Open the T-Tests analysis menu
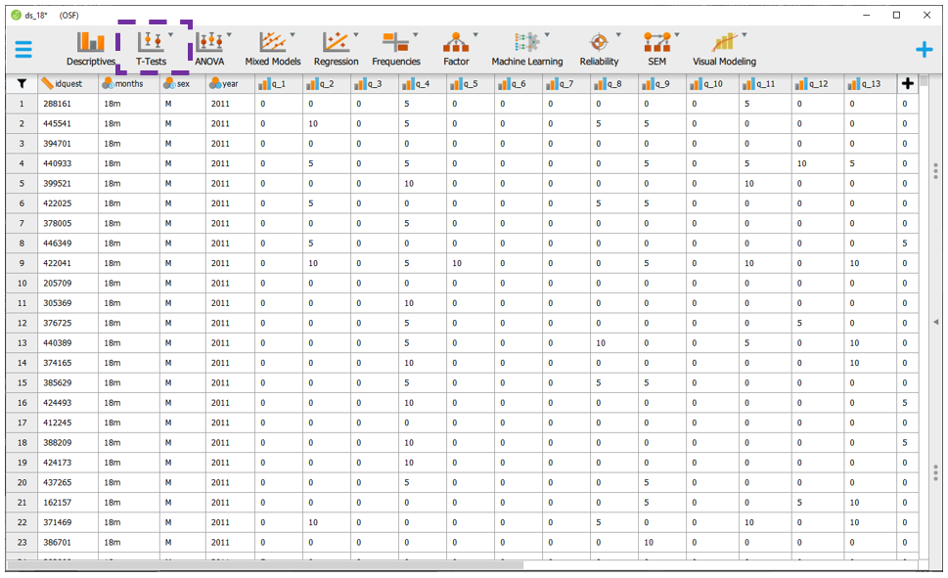The height and width of the screenshot is (578, 948). [151, 48]
